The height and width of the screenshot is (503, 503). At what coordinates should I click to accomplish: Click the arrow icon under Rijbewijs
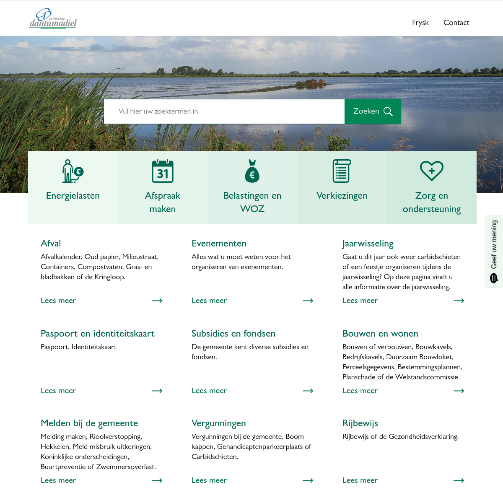(459, 480)
